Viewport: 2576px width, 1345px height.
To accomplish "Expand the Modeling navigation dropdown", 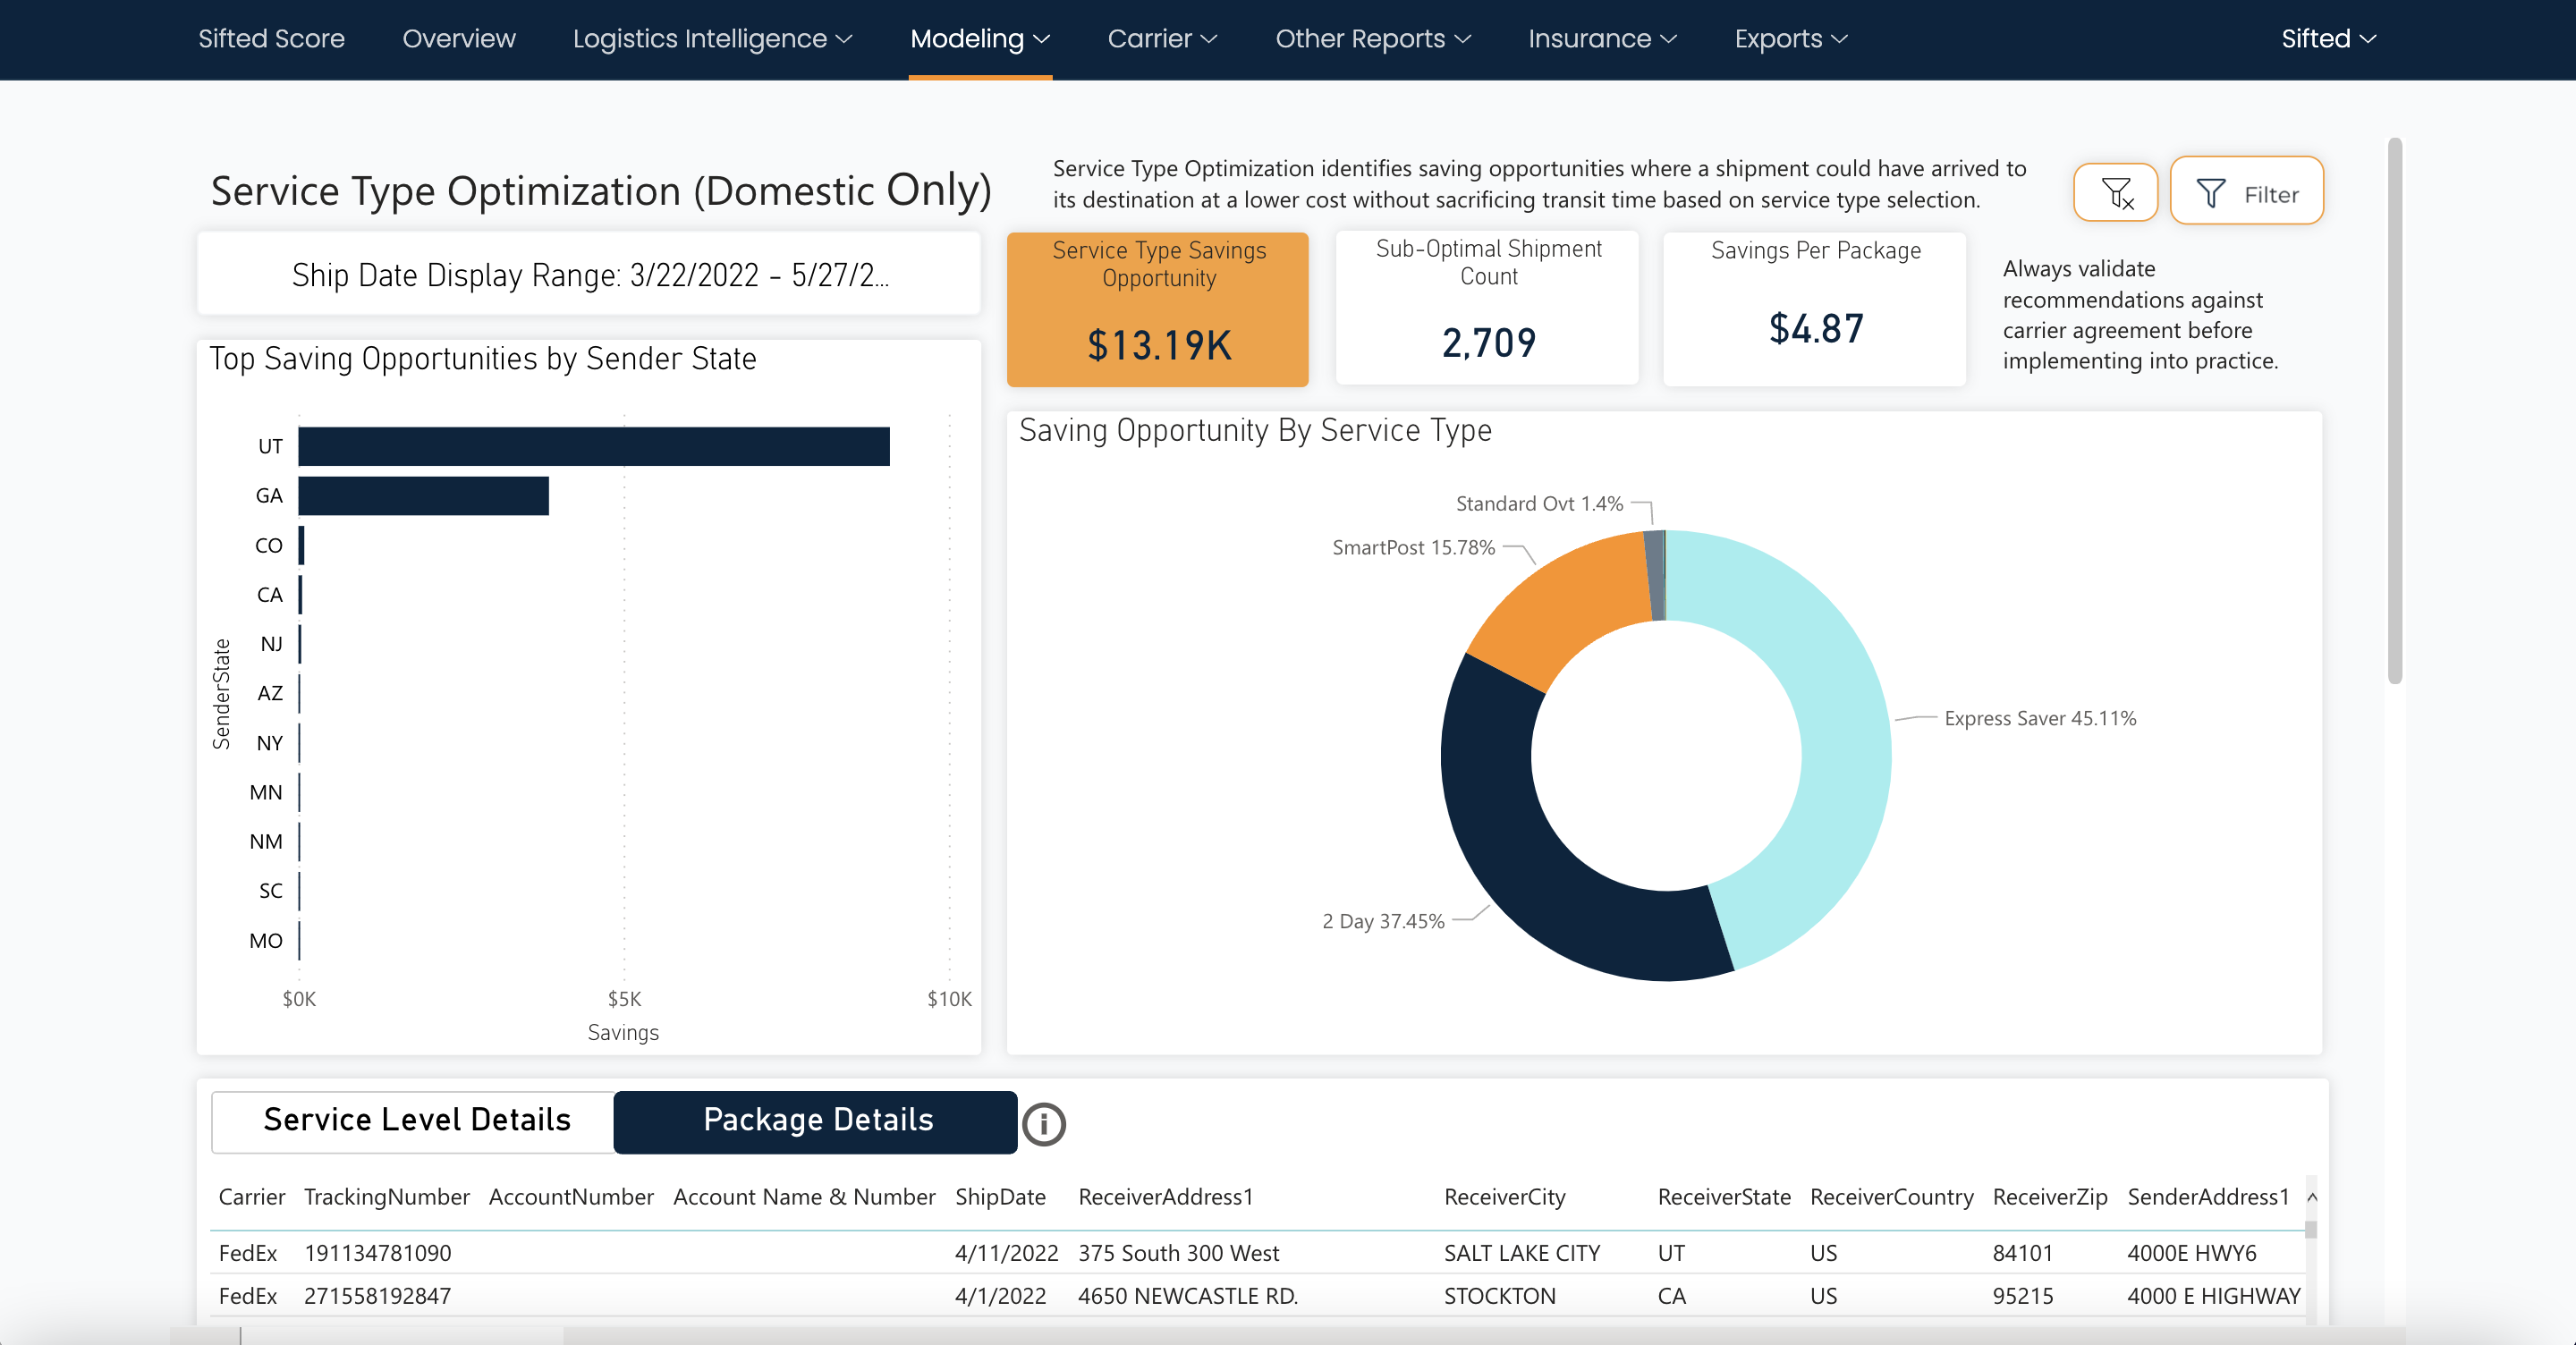I will pyautogui.click(x=979, y=39).
